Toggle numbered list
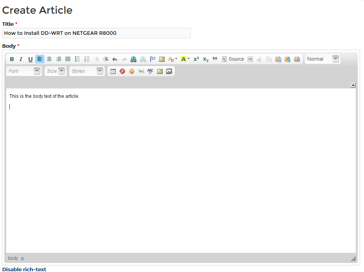Image resolution: width=364 pixels, height=272 pixels. point(87,59)
